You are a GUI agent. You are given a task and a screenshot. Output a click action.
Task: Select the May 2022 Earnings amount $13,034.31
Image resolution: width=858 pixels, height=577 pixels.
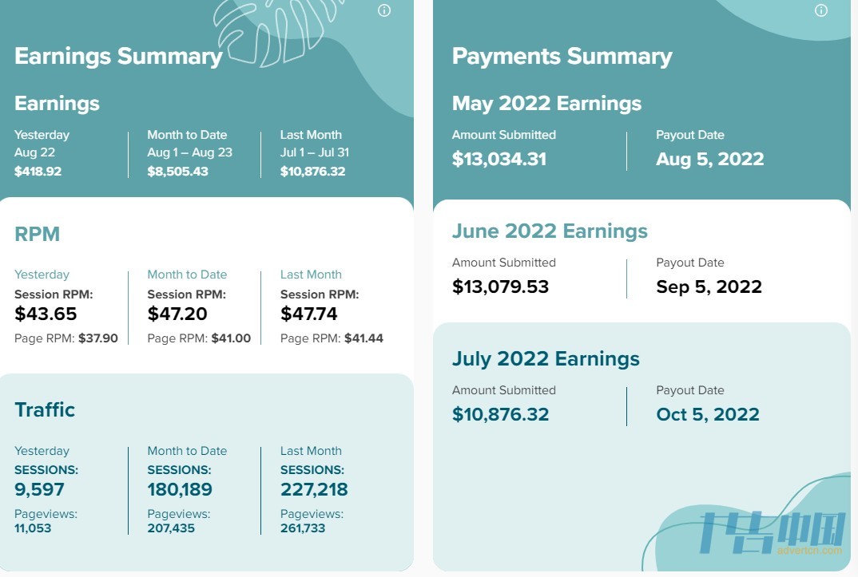[x=499, y=159]
